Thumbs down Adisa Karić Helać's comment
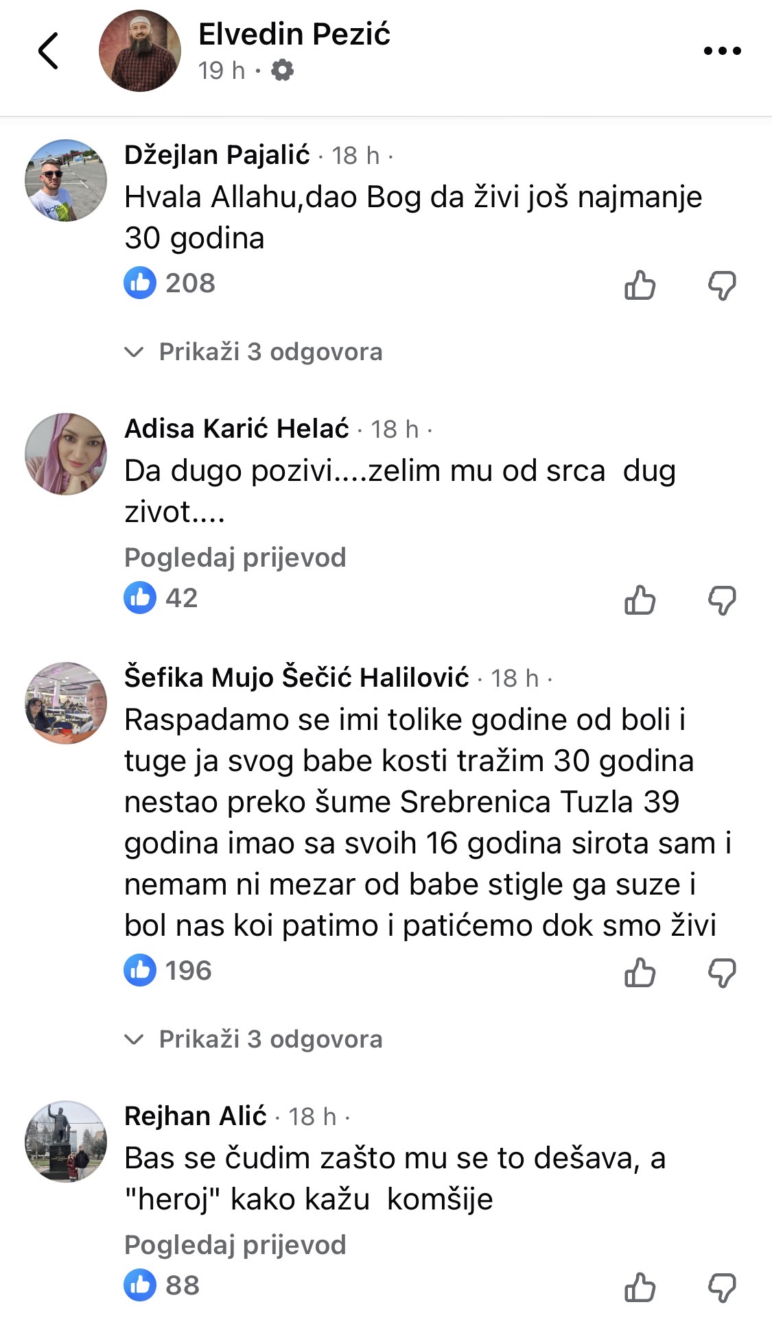The image size is (772, 1322). (x=722, y=600)
